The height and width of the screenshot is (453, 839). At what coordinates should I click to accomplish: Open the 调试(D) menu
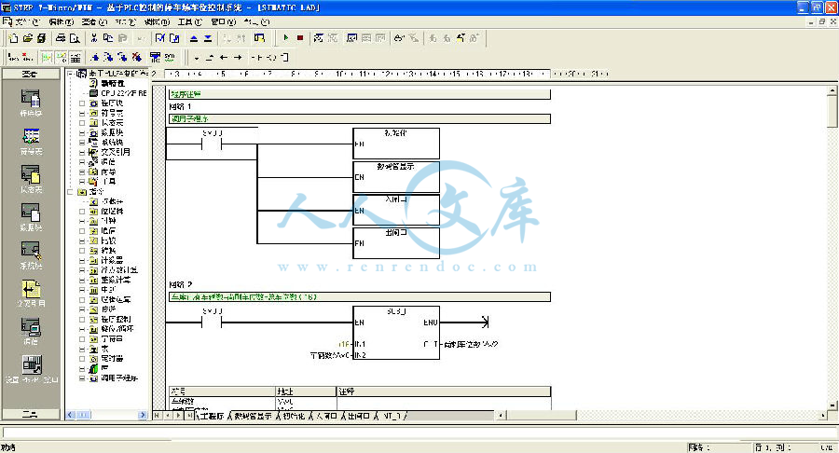pos(157,22)
